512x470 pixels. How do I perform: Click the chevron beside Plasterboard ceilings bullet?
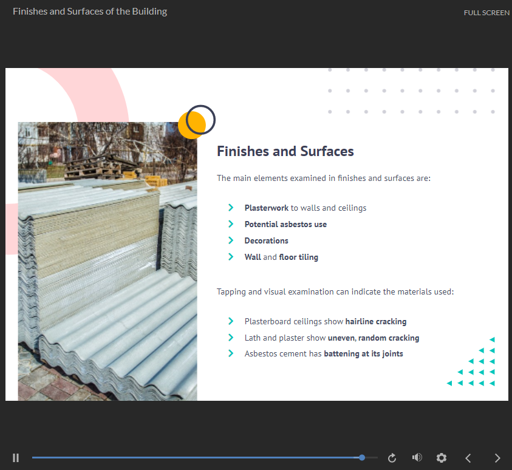[231, 321]
